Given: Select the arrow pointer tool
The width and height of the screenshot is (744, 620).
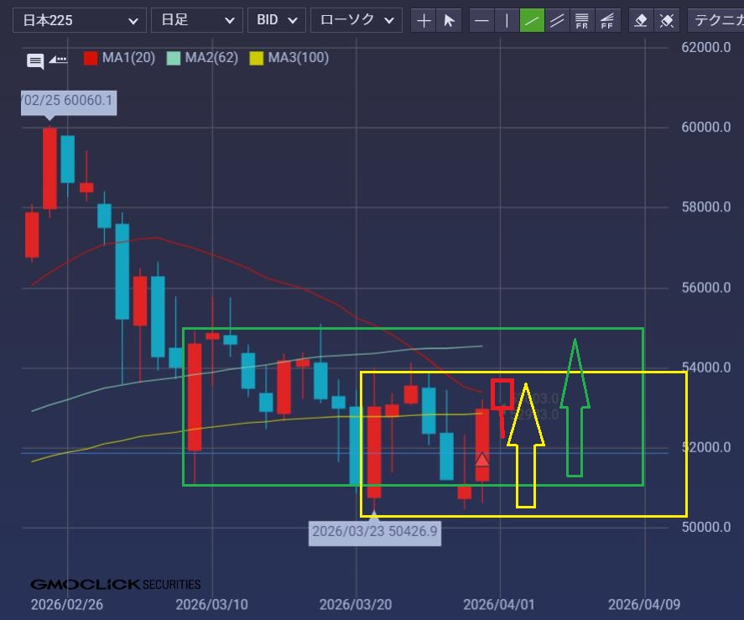Looking at the screenshot, I should 449,21.
